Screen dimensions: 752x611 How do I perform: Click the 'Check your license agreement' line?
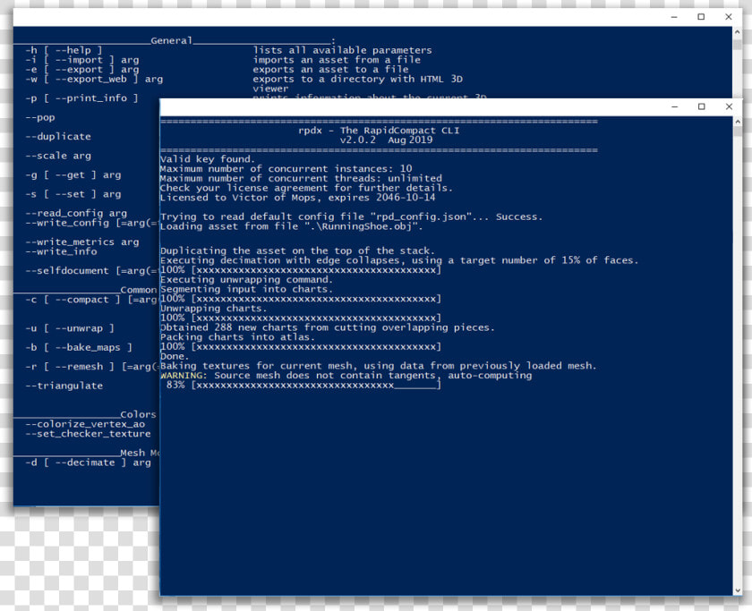pos(306,188)
